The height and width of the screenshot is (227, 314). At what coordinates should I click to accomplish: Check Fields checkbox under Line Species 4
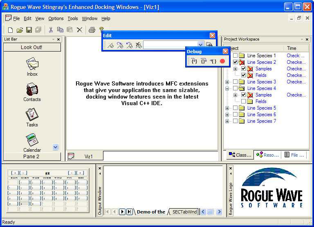244,101
